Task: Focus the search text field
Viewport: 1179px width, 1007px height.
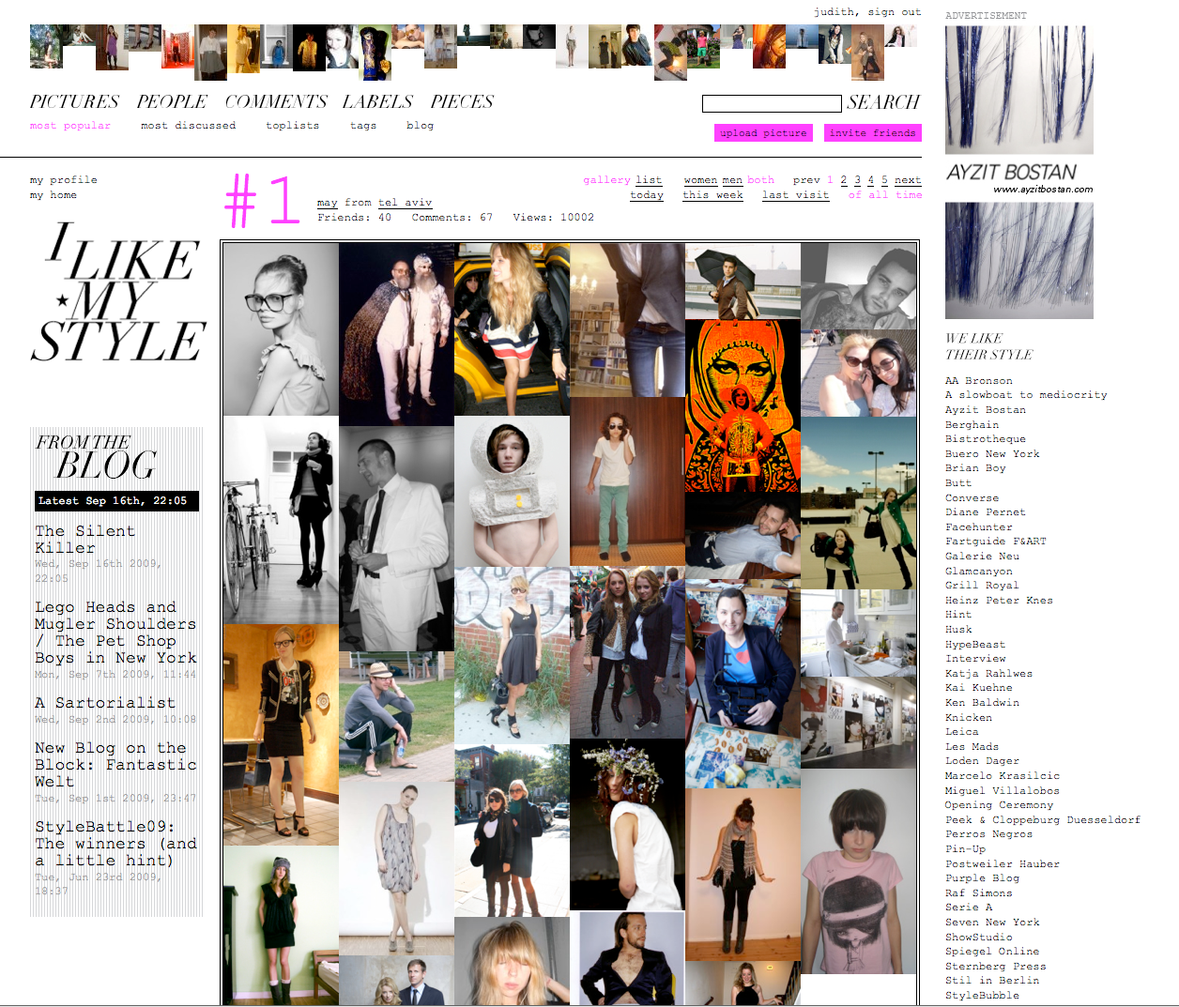Action: (772, 103)
